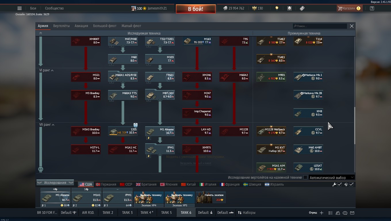Switch to the Вертолёты tab
This screenshot has width=391, height=221.
[61, 26]
